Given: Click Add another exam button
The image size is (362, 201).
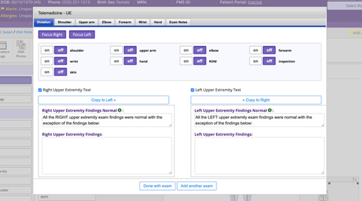Looking at the screenshot, I should pos(197,186).
